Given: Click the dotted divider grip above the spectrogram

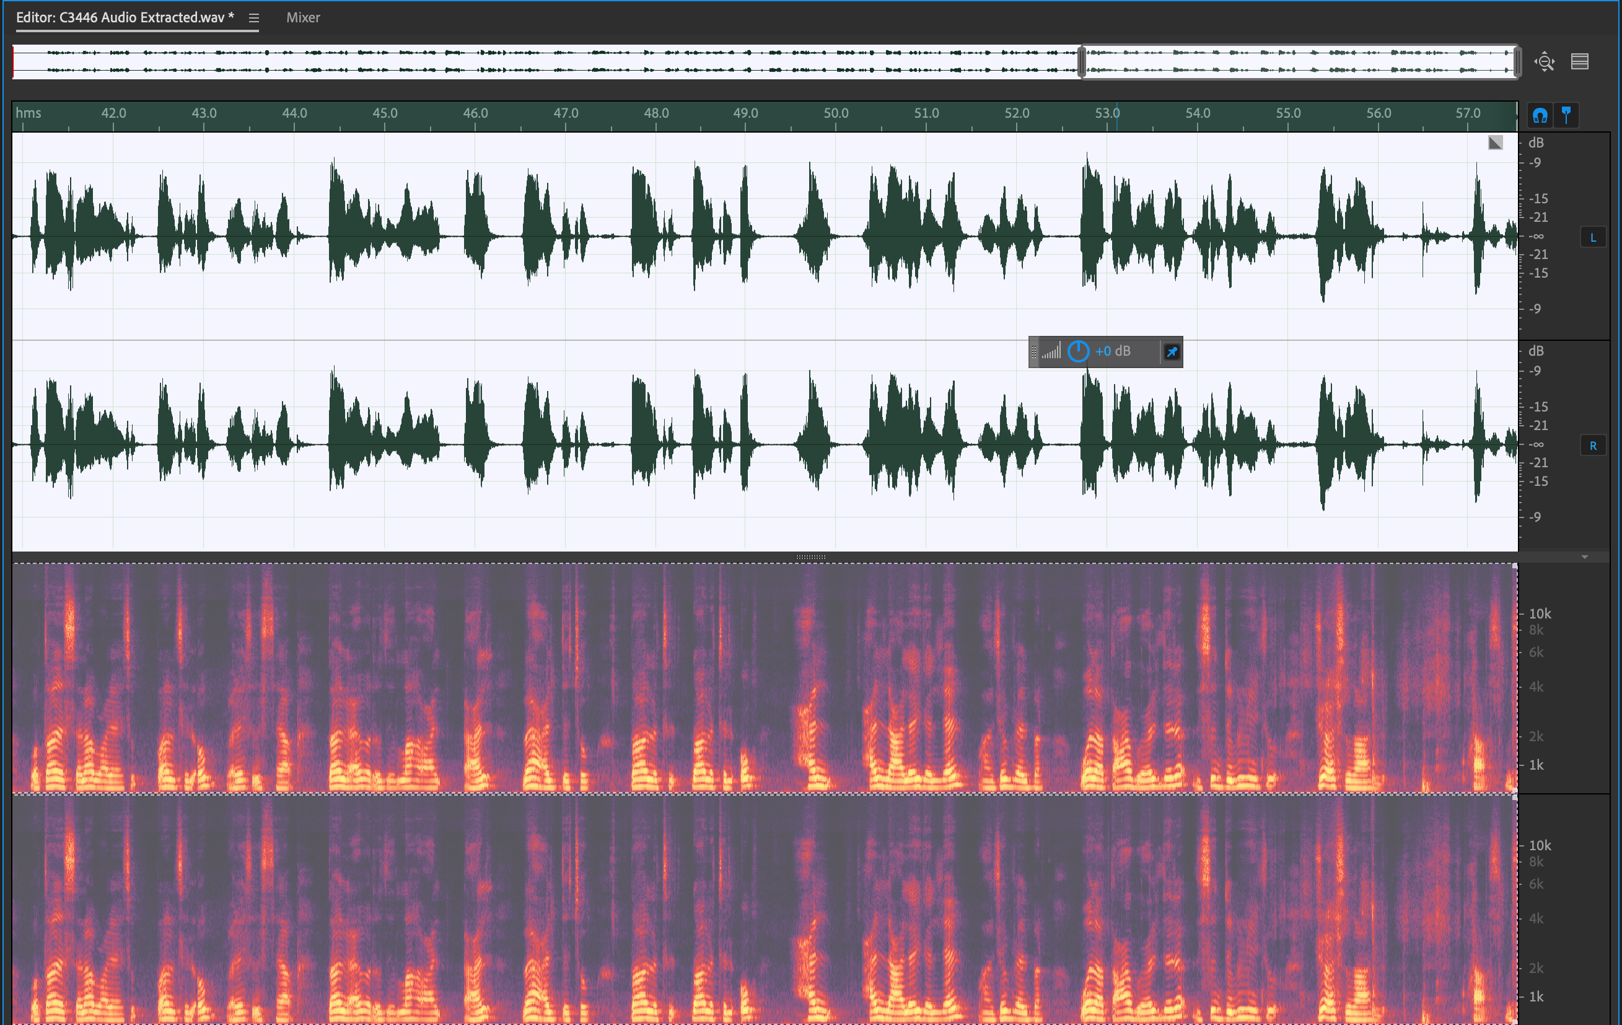Looking at the screenshot, I should click(811, 557).
